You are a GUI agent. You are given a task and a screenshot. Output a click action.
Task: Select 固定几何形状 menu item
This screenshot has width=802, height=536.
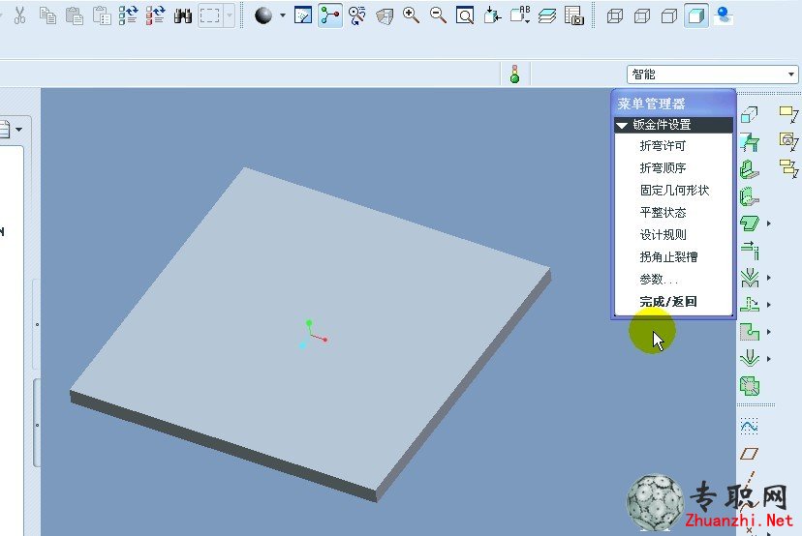pos(673,191)
